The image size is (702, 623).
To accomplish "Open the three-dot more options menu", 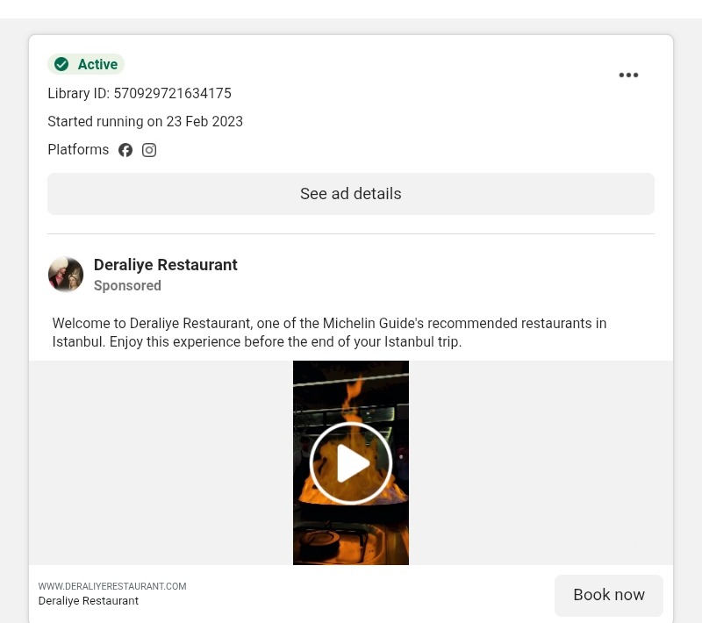I will pos(628,75).
